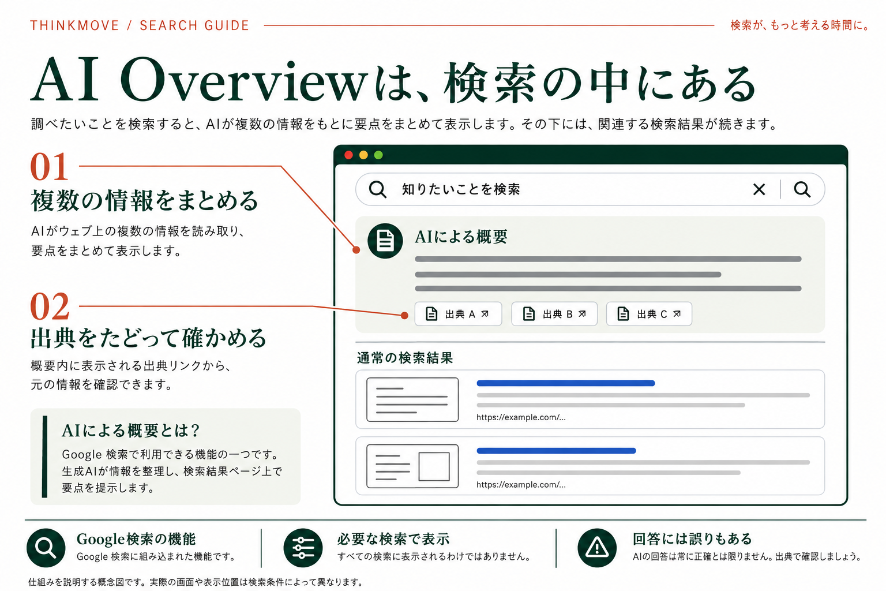The width and height of the screenshot is (886, 591).
Task: Click the search submit magnifier icon
Action: (x=802, y=189)
